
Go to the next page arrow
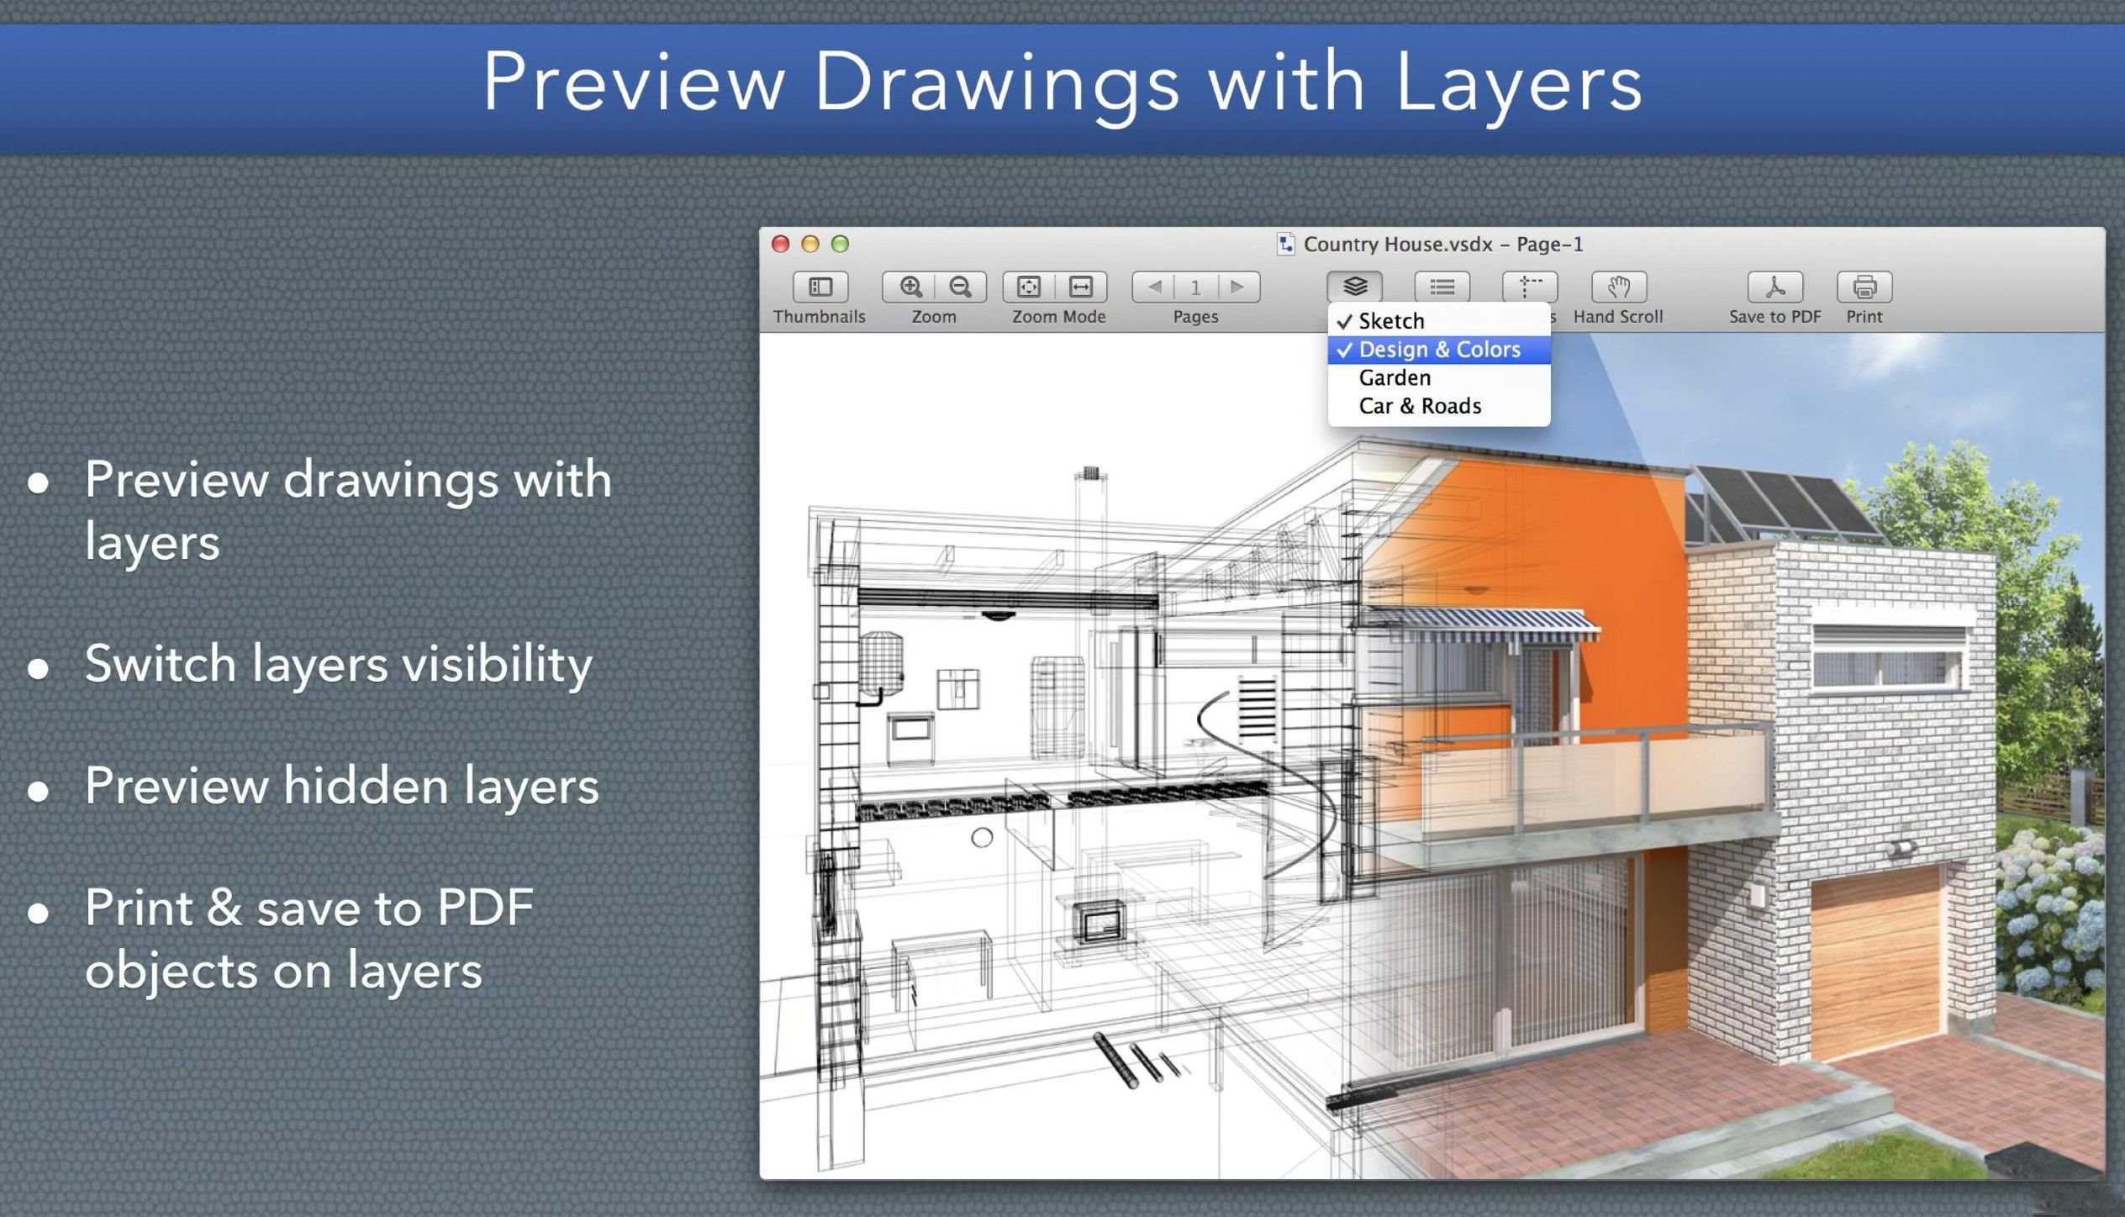[x=1237, y=287]
